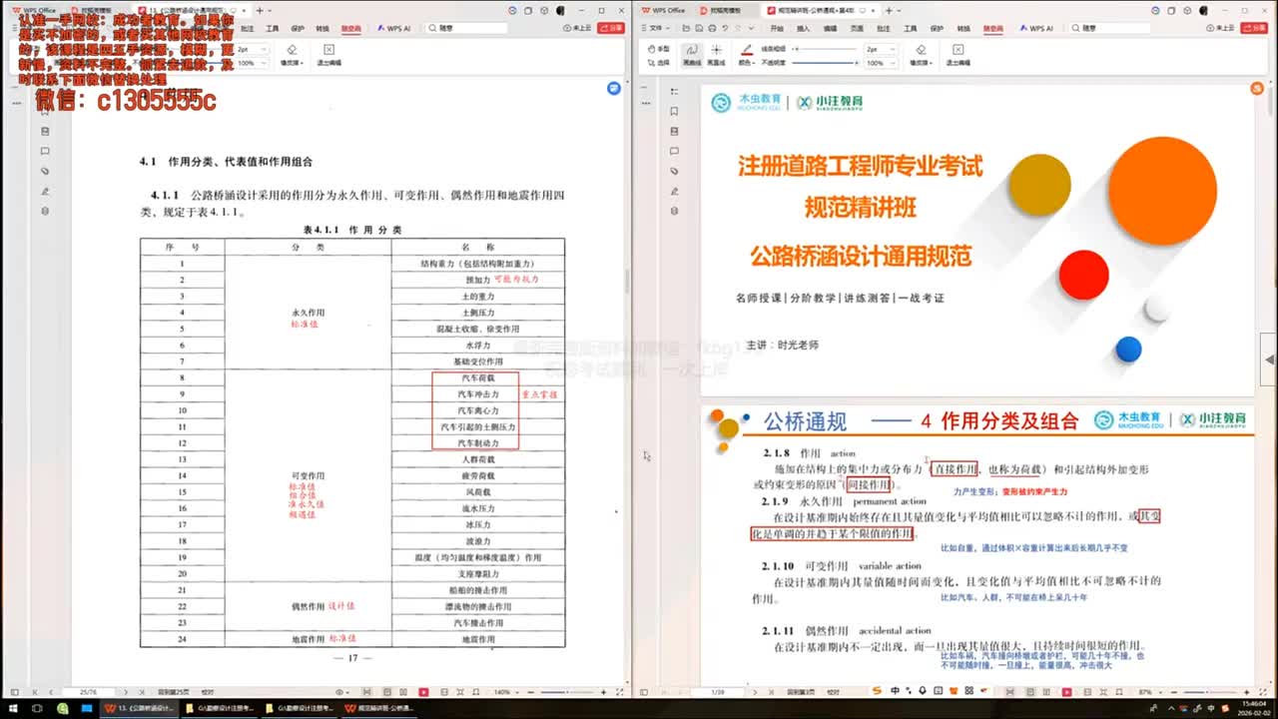Viewport: 1278px width, 719px height.
Task: Open the 规范精讲班 WPS taskbar item
Action: [x=378, y=708]
